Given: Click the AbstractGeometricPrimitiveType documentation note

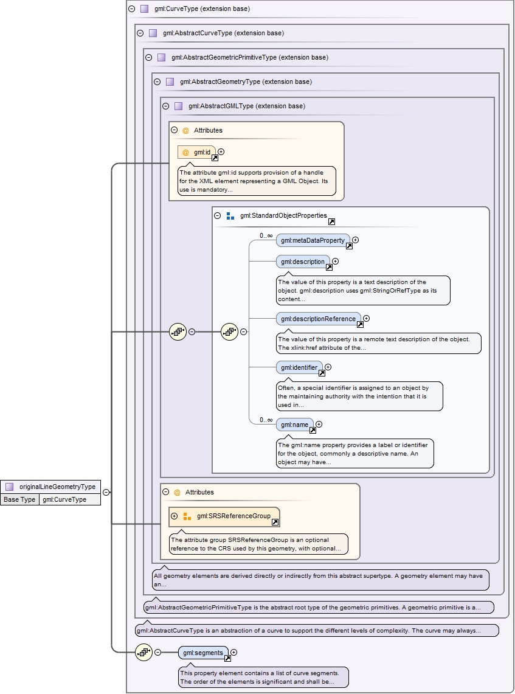Looking at the screenshot, I should pos(319,607).
